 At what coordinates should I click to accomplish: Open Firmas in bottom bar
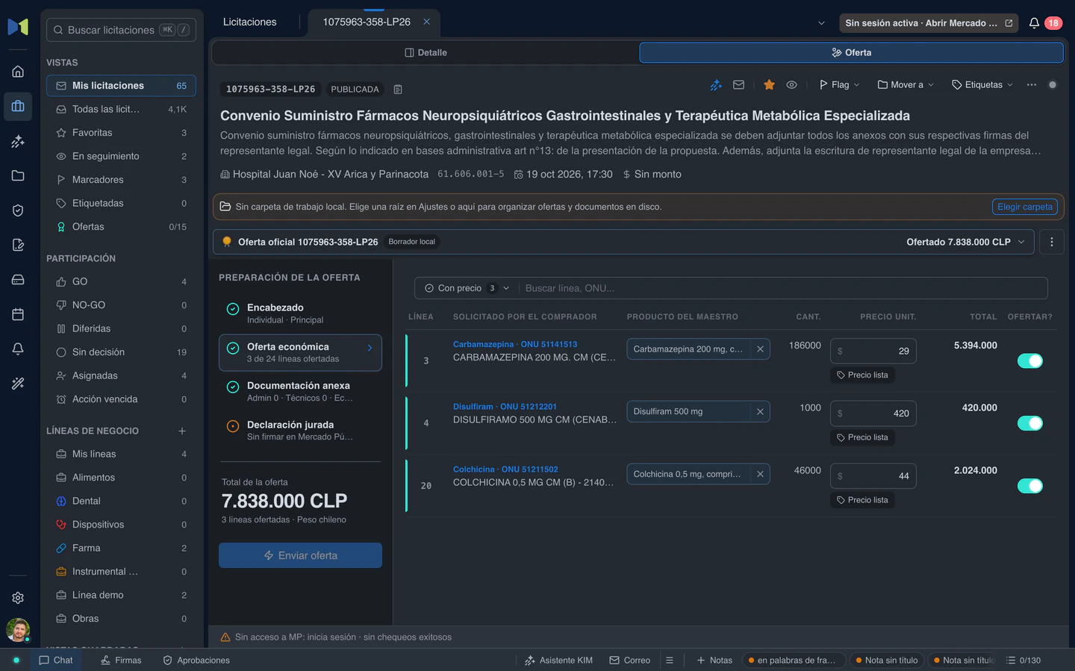pos(121,661)
